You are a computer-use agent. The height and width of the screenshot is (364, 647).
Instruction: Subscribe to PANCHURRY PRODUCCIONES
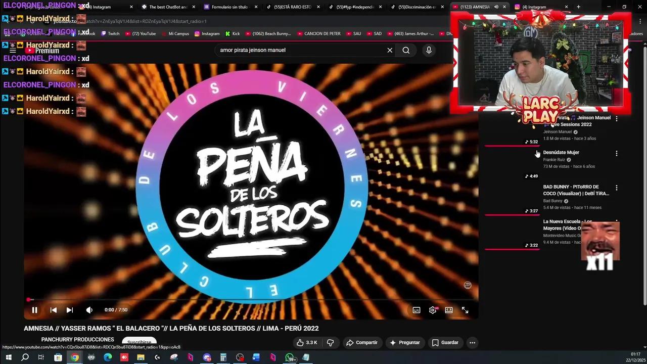pos(138,342)
